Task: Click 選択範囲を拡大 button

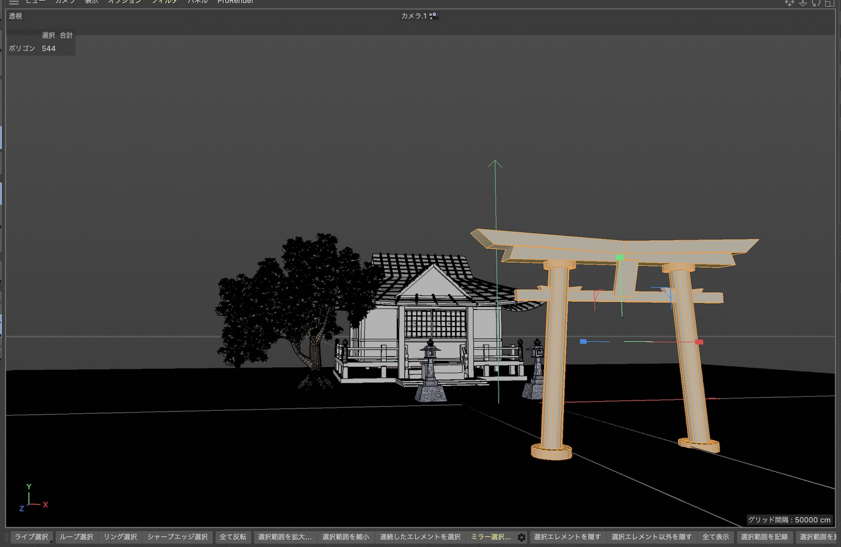Action: [x=285, y=537]
